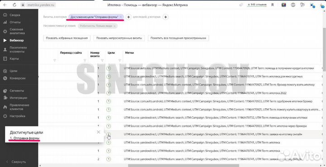Click the horizontal scrollbar under the table
The width and height of the screenshot is (326, 167).
click(x=183, y=166)
